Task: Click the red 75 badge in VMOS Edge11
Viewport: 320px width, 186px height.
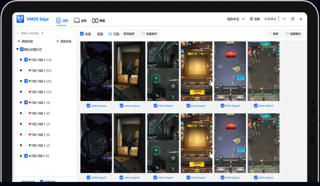Action: pyautogui.click(x=231, y=126)
